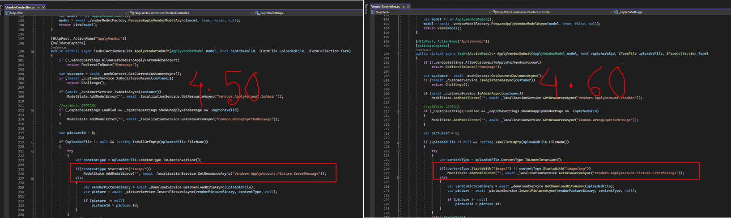Click Challenge() call on line 207, right editor
The height and width of the screenshot is (218, 731).
pos(456,84)
